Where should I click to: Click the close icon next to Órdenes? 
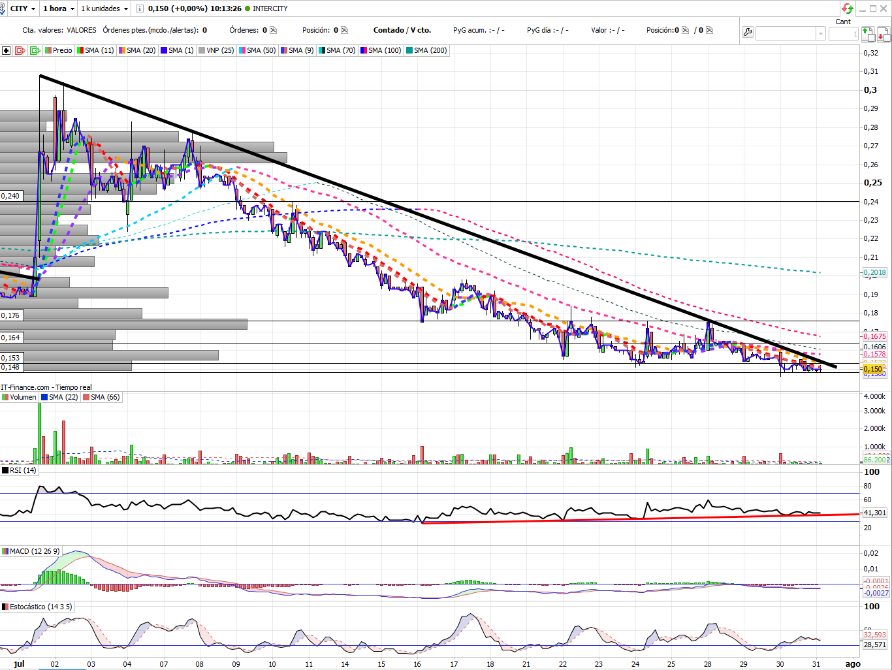click(x=273, y=30)
